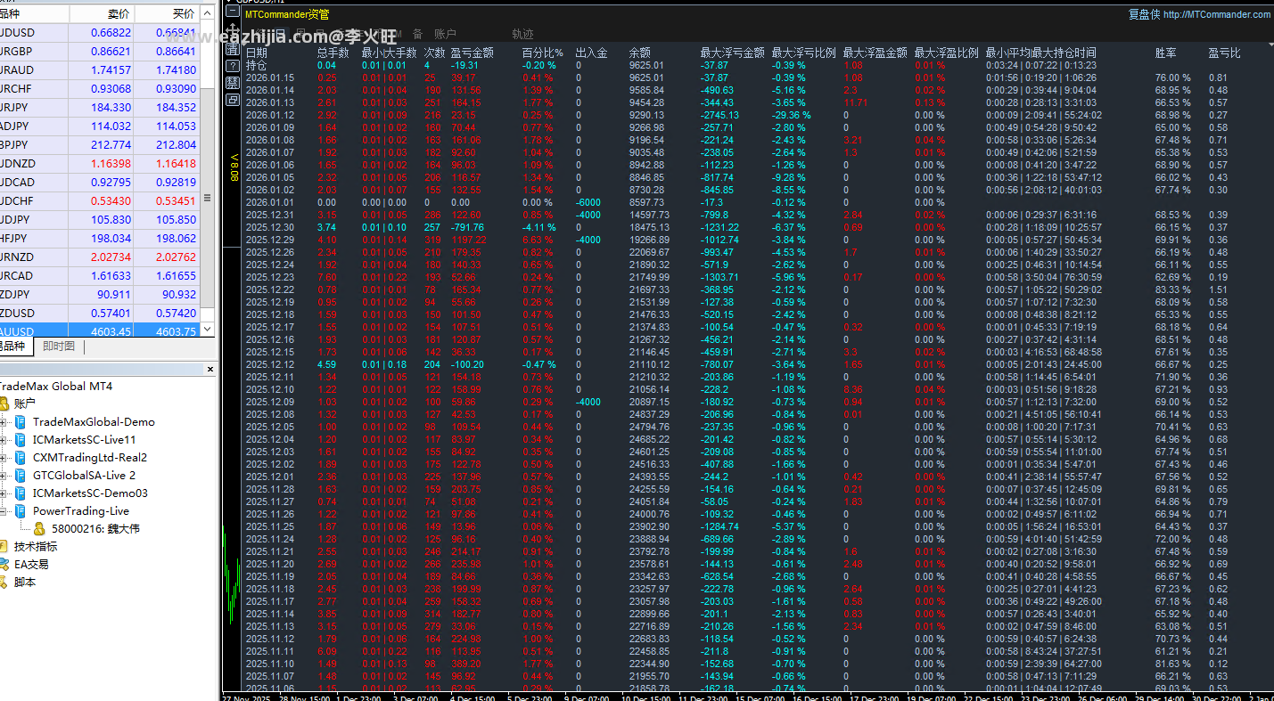Select the EA交易 tree item
Viewport: 1274px width, 701px height.
31,565
